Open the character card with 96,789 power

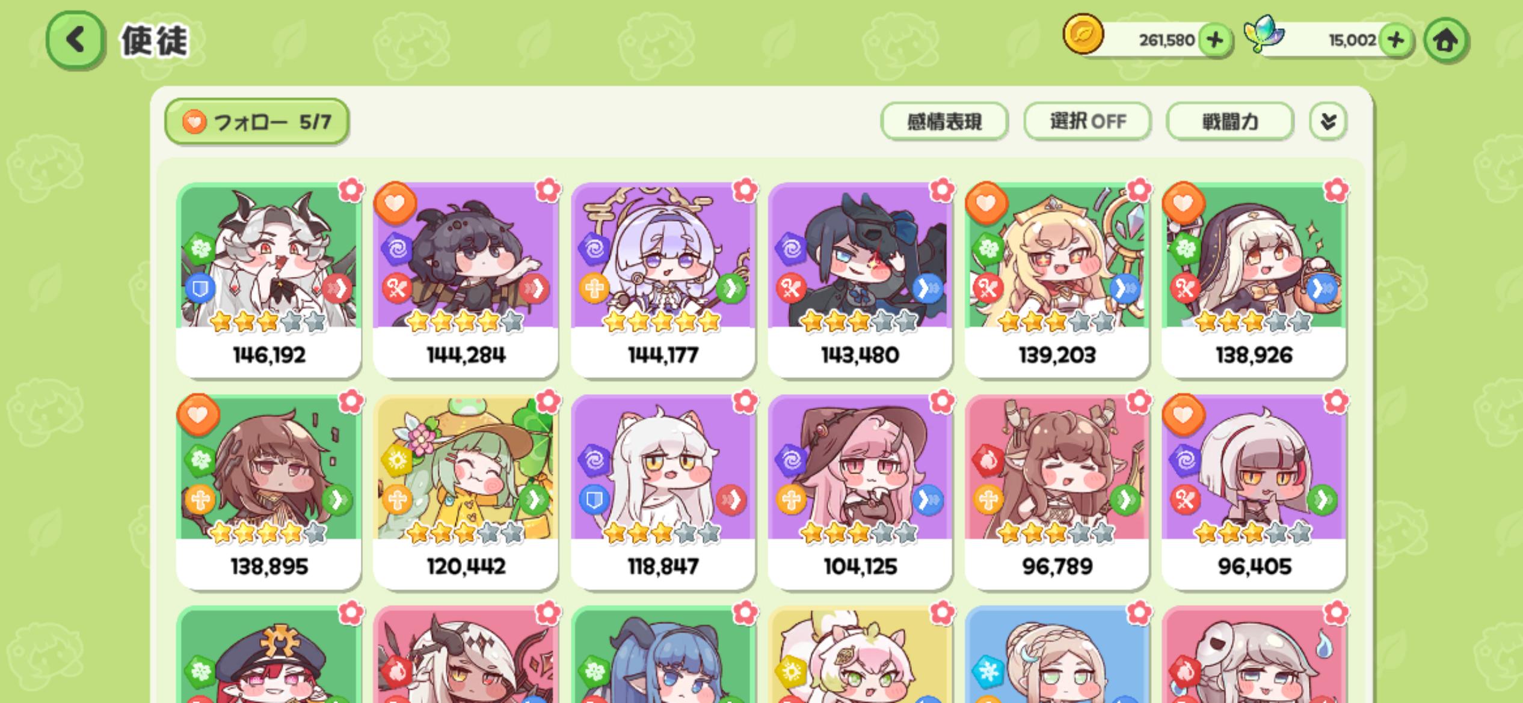[x=1057, y=491]
